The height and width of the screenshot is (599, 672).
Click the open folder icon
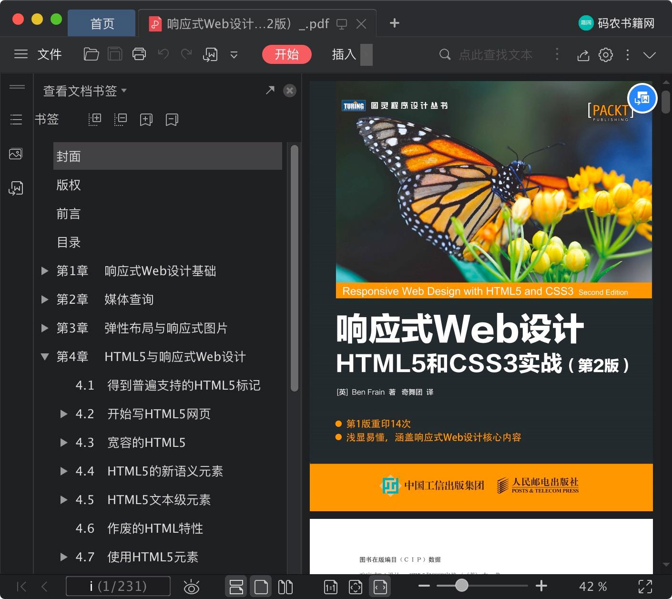91,54
